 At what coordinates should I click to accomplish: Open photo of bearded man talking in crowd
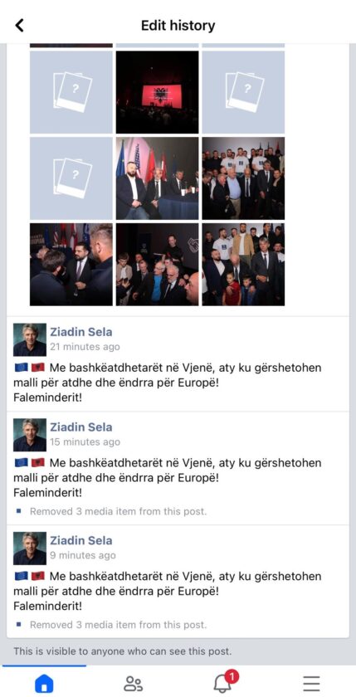point(71,265)
